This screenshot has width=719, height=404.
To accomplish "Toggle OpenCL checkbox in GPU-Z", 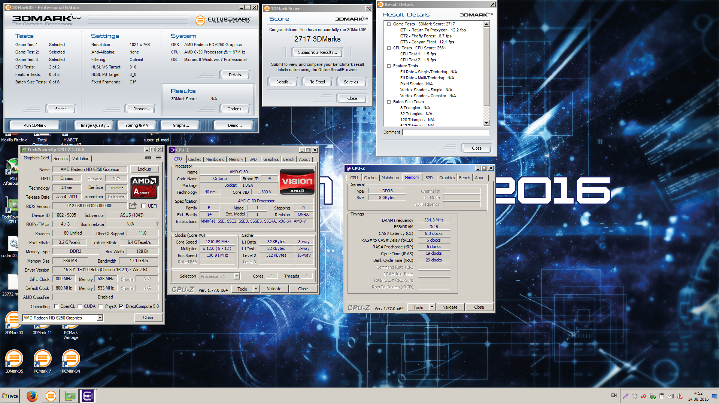I will pyautogui.click(x=56, y=306).
